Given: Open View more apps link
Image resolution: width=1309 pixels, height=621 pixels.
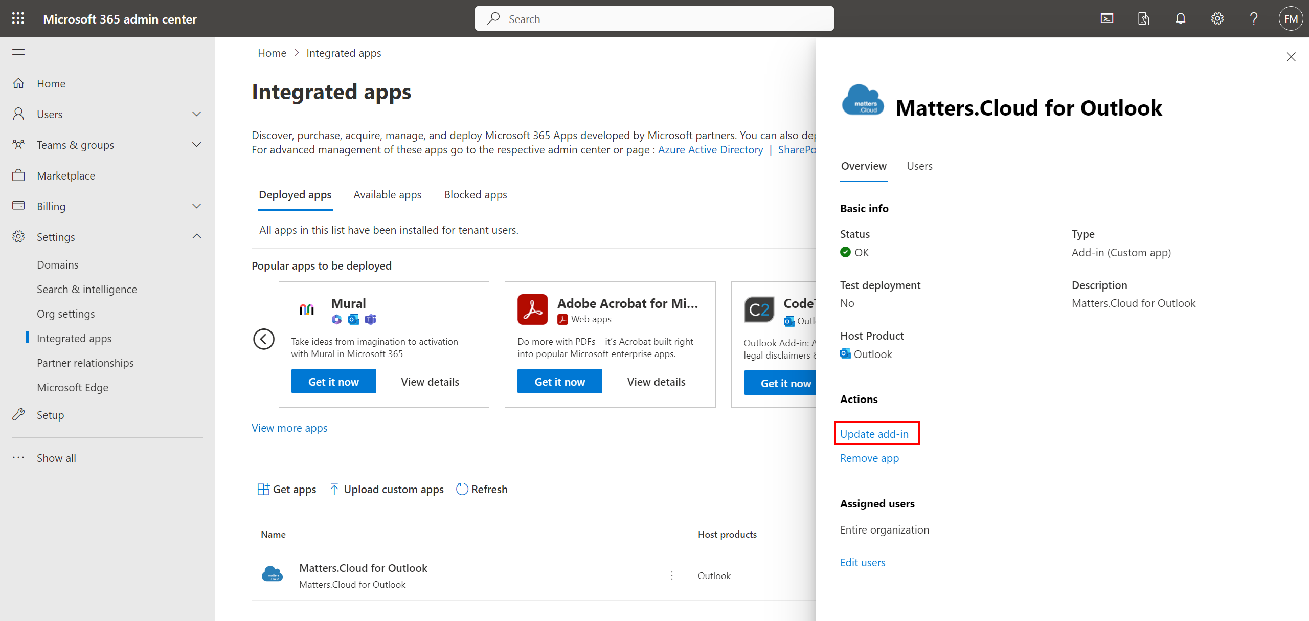Looking at the screenshot, I should click(289, 428).
